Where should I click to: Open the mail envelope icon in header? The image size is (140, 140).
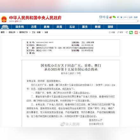pos(101,17)
